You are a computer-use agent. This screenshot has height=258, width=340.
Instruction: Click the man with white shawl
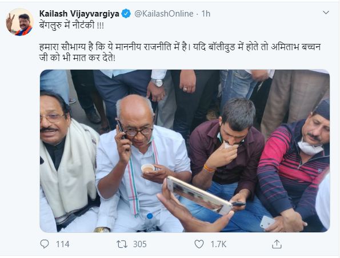pos(69,163)
